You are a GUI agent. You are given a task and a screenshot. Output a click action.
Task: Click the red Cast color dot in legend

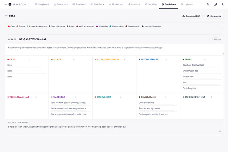(9, 26)
